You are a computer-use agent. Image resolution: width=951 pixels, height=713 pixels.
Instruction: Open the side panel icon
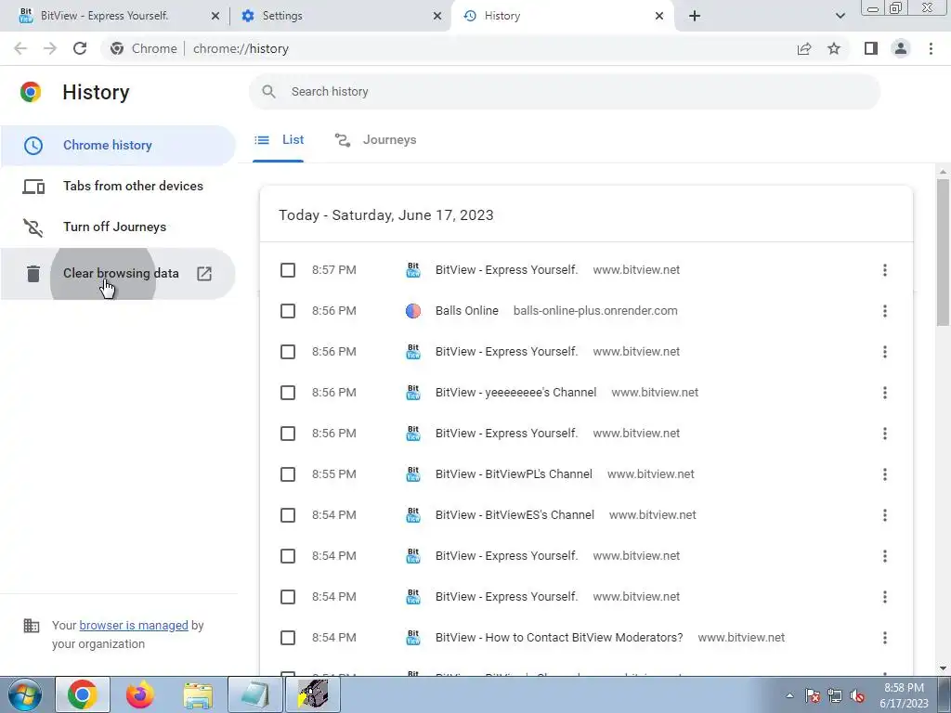tap(871, 48)
